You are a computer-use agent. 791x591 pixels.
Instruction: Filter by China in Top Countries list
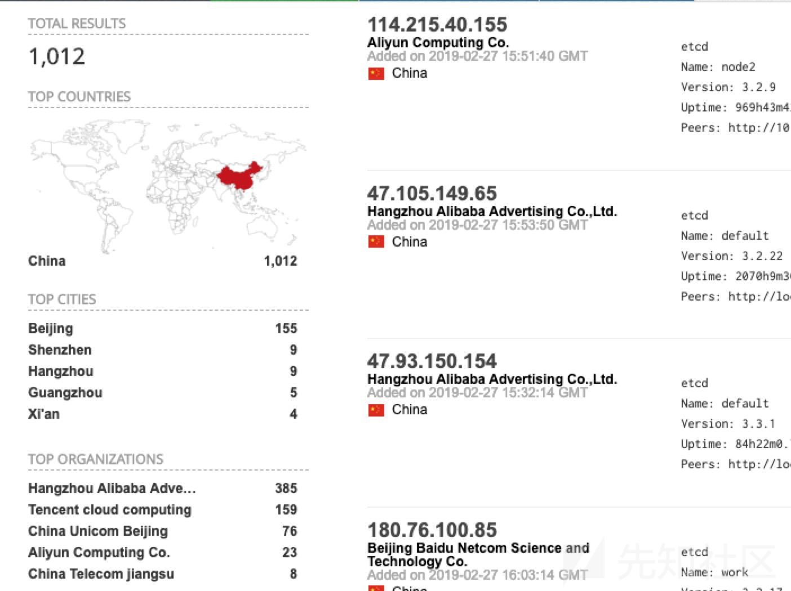point(47,261)
